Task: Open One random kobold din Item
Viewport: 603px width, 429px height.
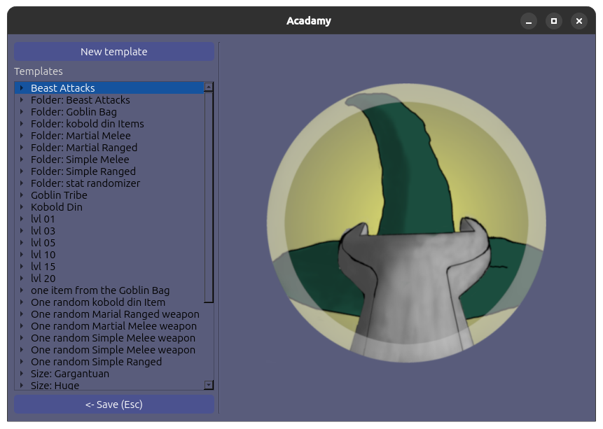Action: tap(98, 302)
